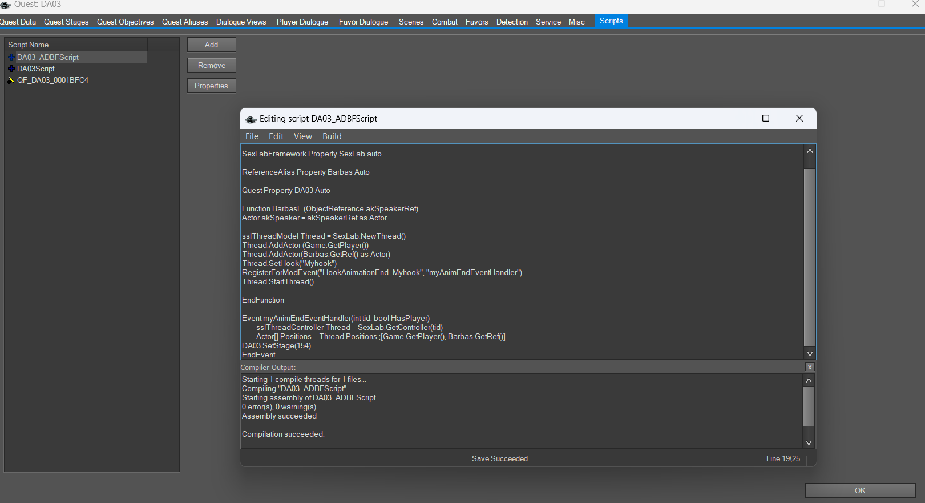Close the Compiler Output panel

click(x=810, y=367)
